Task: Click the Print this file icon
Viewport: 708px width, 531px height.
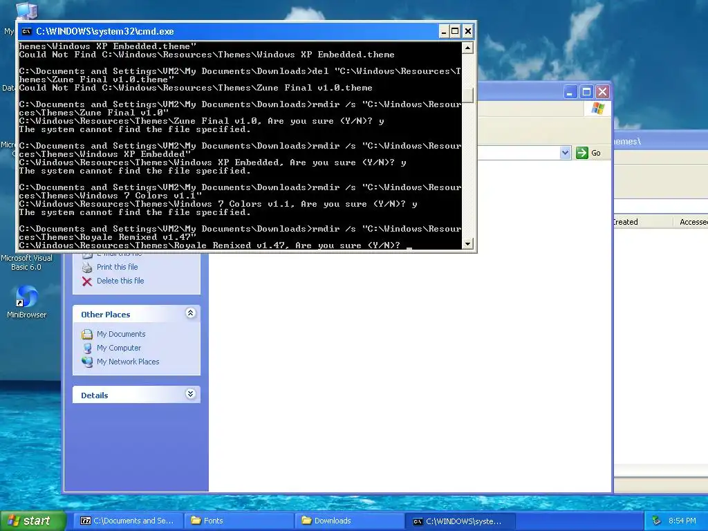Action: (87, 268)
